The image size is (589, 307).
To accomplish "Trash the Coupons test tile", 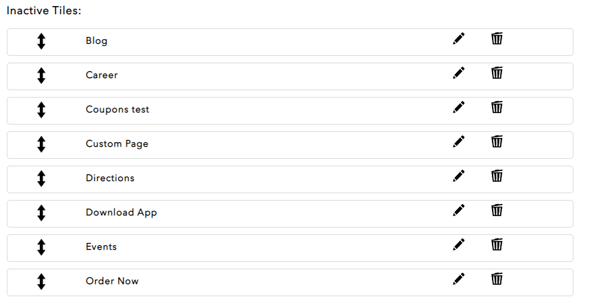I will tap(497, 108).
